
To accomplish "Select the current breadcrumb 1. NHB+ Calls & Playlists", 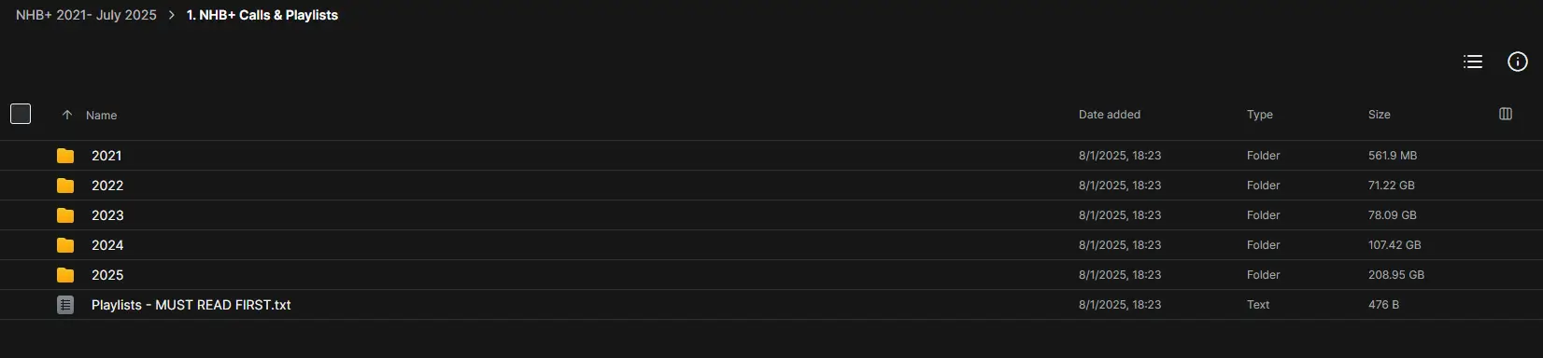I will coord(262,15).
